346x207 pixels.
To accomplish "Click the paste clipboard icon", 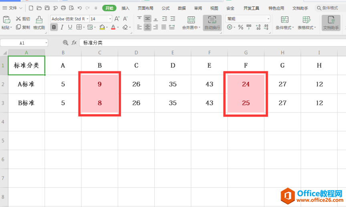I will pyautogui.click(x=6, y=20).
